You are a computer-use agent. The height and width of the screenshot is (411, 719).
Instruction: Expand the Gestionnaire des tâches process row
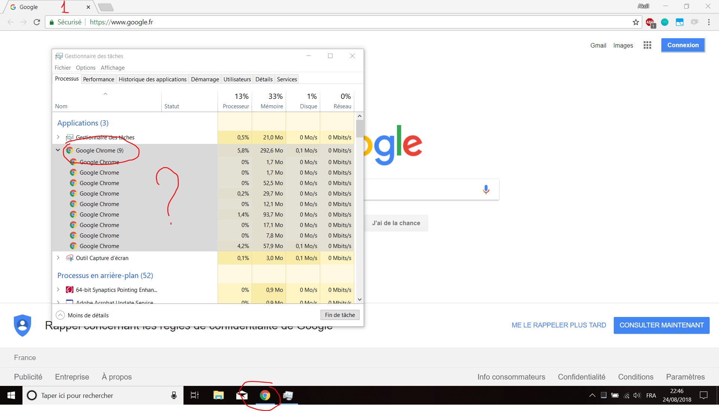coord(58,137)
